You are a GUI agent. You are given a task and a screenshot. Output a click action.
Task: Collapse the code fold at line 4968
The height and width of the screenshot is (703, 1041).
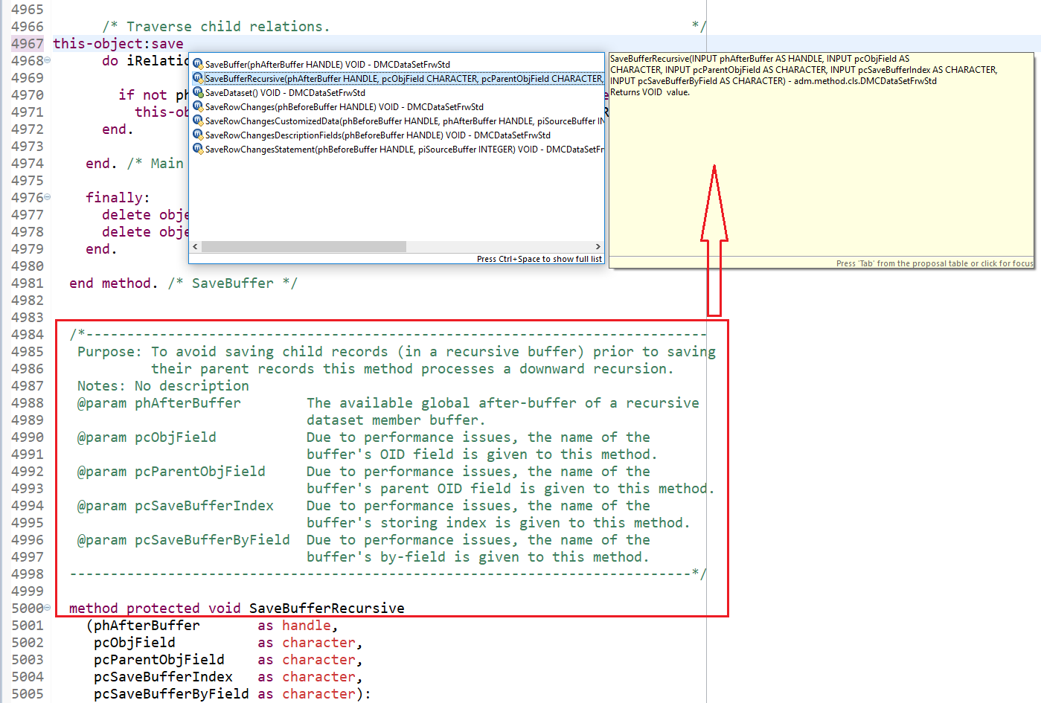(x=48, y=60)
